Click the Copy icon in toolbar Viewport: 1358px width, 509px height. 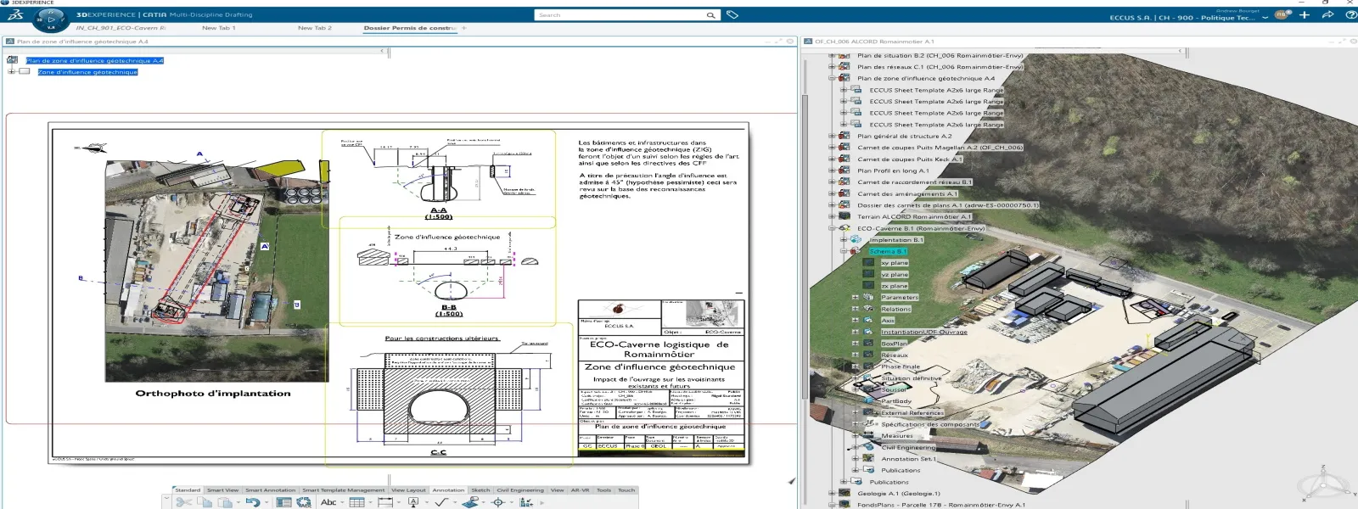point(205,502)
